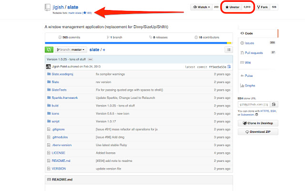Click the Clone in Desktop button

click(258, 123)
